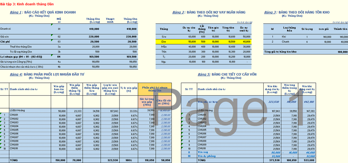Select the "Loại hàng hóa" column header
The width and height of the screenshot is (348, 163).
tap(289, 29)
